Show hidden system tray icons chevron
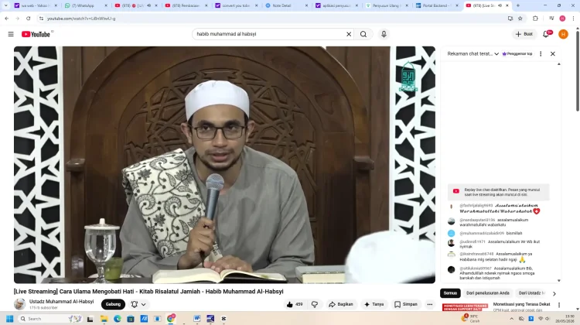The height and width of the screenshot is (325, 580). click(512, 319)
